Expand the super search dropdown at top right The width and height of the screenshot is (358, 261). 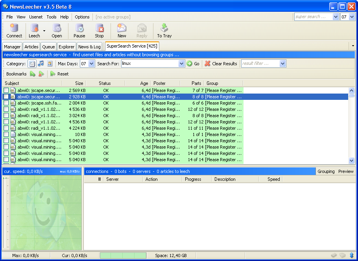336,17
